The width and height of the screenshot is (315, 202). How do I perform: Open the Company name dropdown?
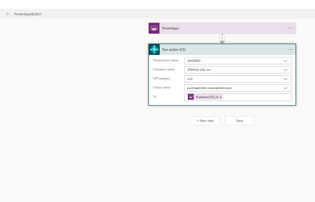click(285, 70)
